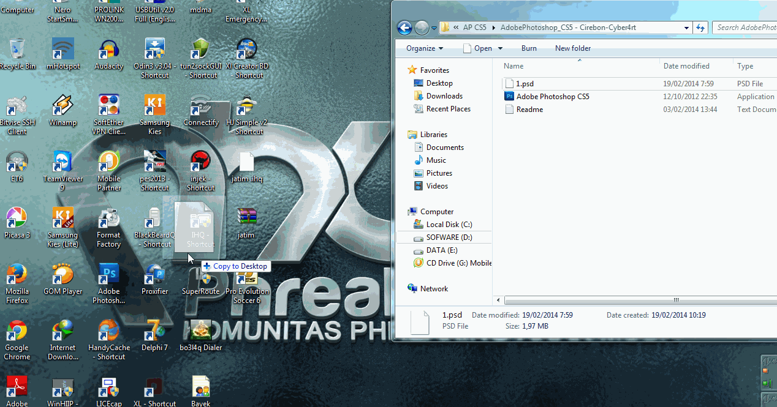Open Desktop under Favorites
Screen dimensions: 777x407
(x=439, y=83)
